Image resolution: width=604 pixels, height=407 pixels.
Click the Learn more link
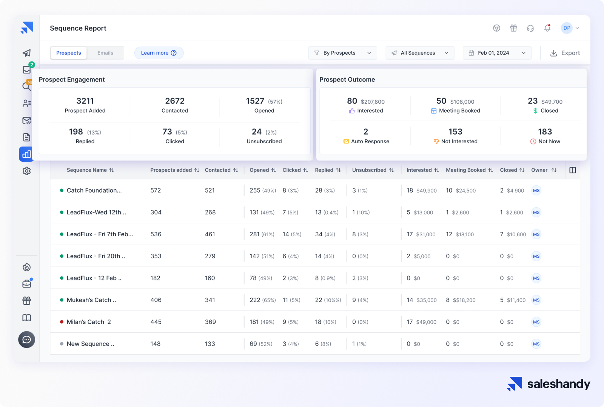pos(159,53)
